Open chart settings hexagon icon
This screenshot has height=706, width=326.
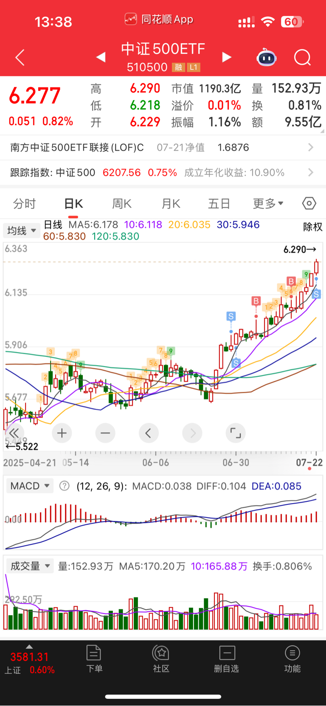[x=309, y=204]
